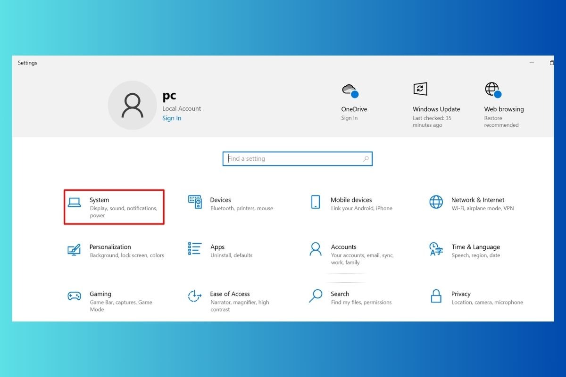This screenshot has width=566, height=377.
Task: Open Devices keyboard and speaker icon
Action: [x=195, y=202]
